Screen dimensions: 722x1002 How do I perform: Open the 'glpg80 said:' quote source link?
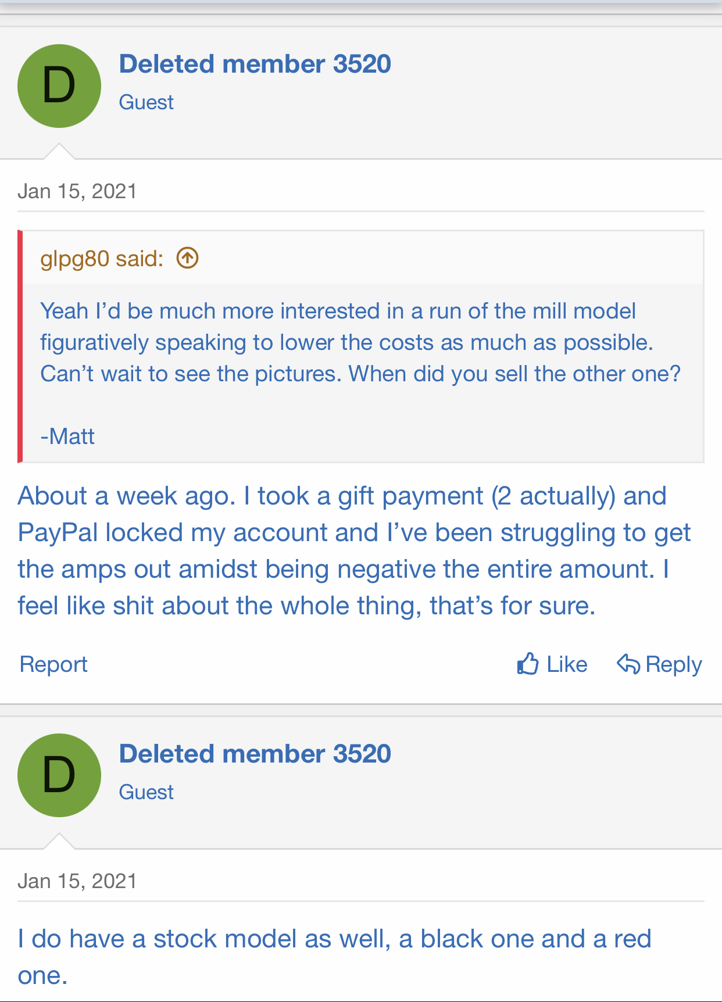pyautogui.click(x=102, y=259)
